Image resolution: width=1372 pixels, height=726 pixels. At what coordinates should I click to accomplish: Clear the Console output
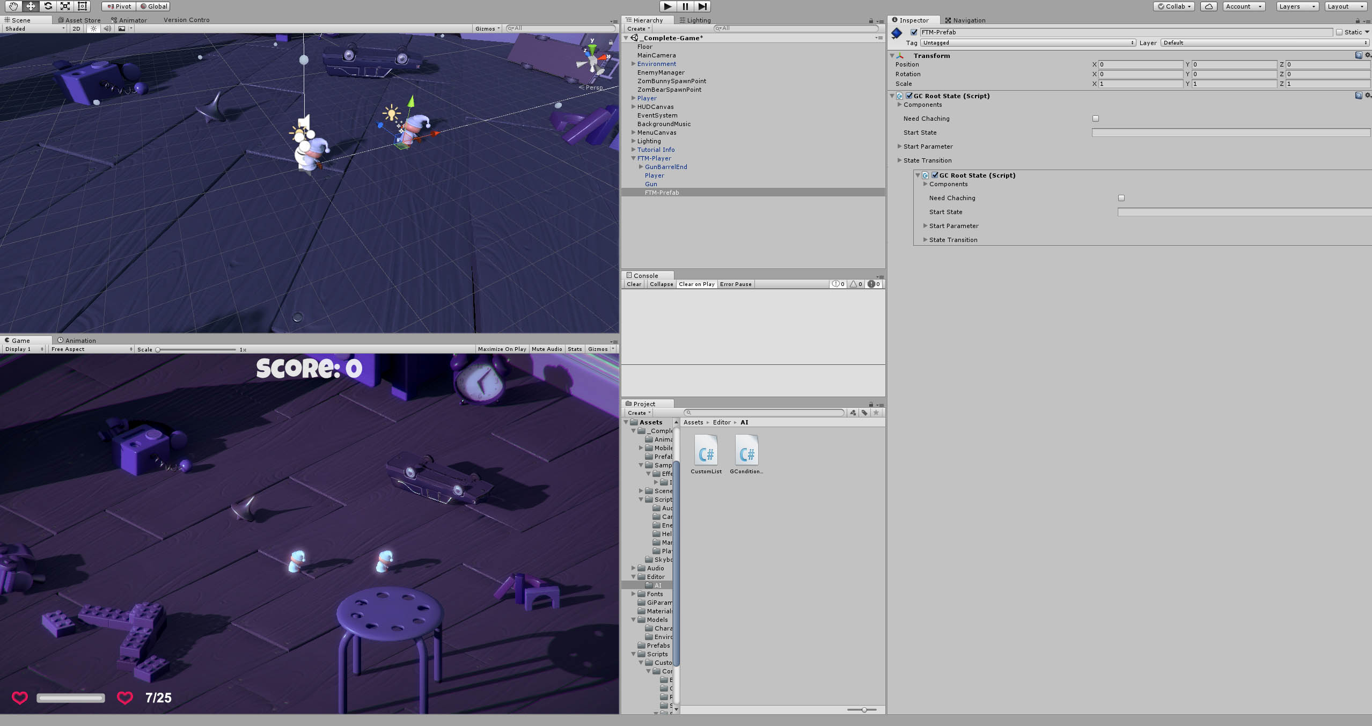[633, 284]
